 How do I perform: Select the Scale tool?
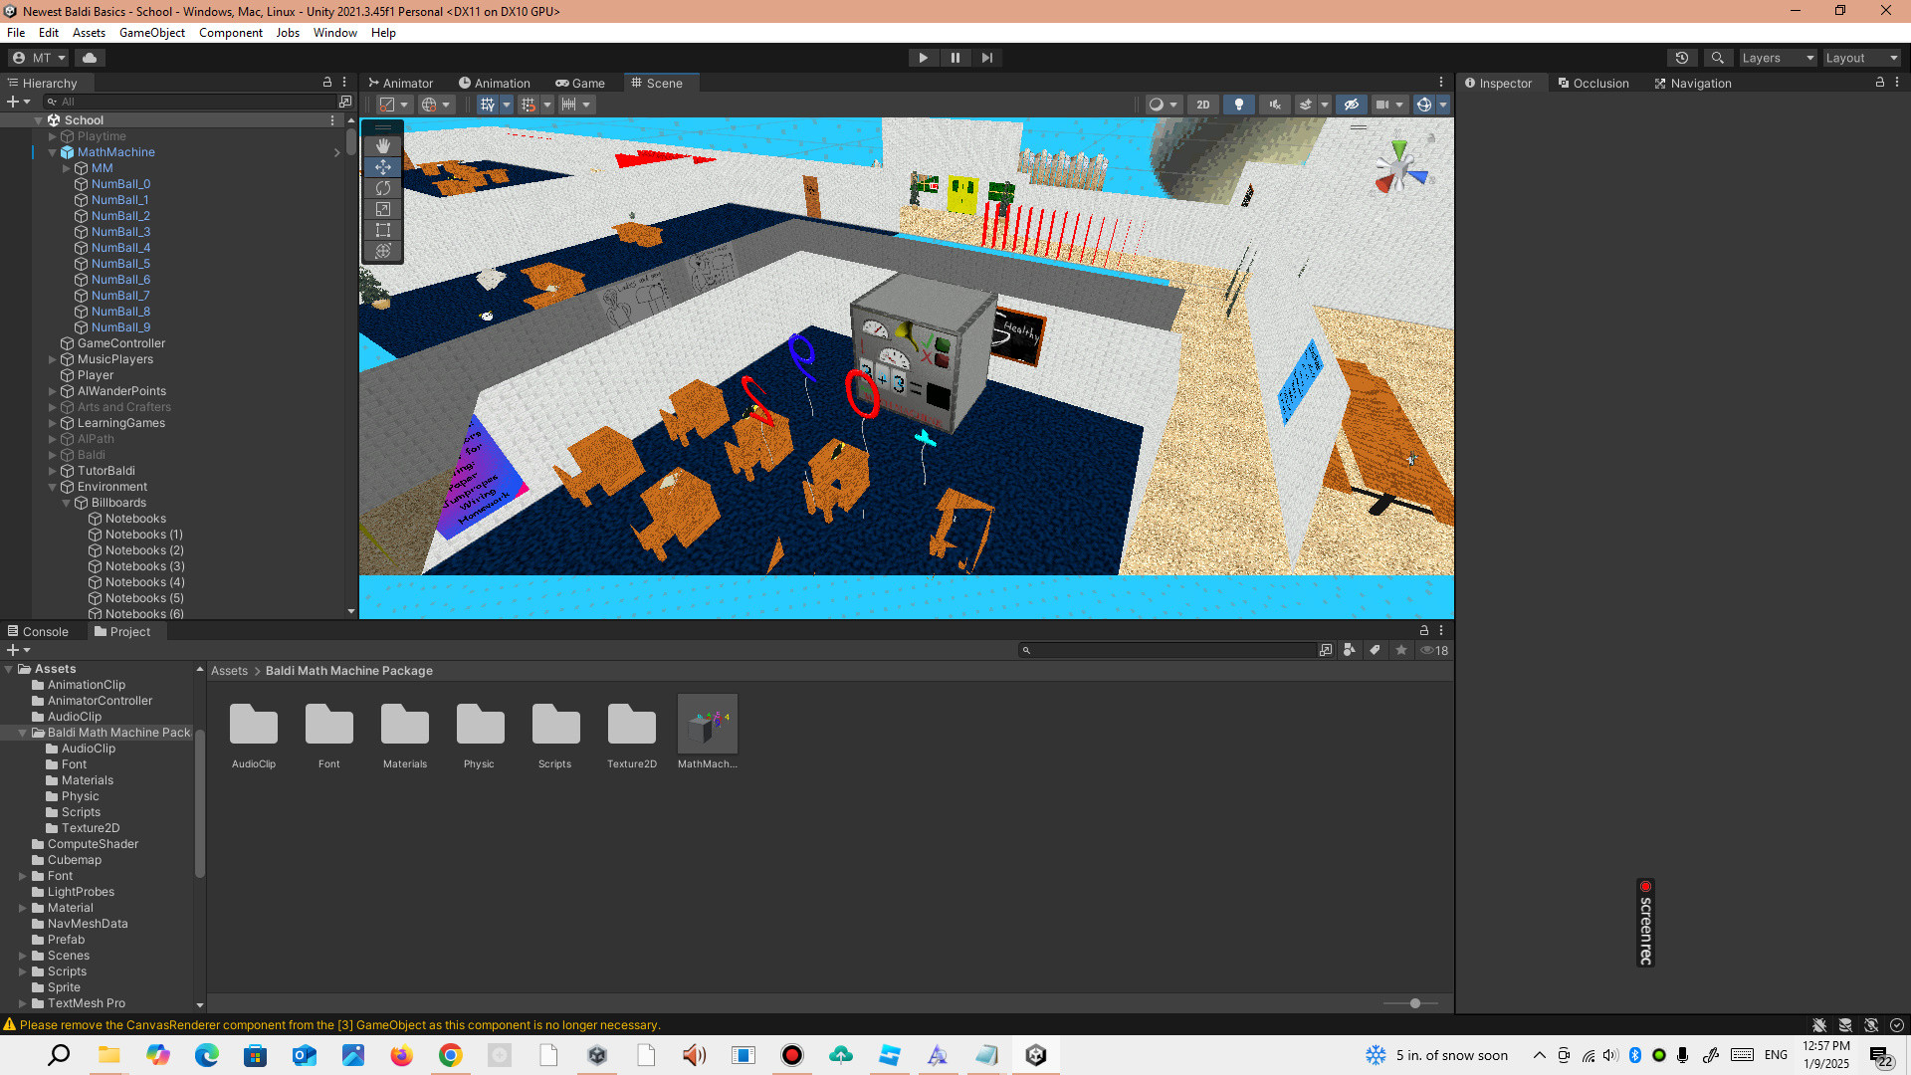pos(383,209)
